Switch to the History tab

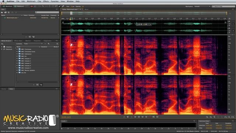click(4, 89)
